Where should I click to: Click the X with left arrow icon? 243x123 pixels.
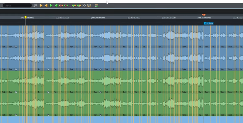pos(84,6)
